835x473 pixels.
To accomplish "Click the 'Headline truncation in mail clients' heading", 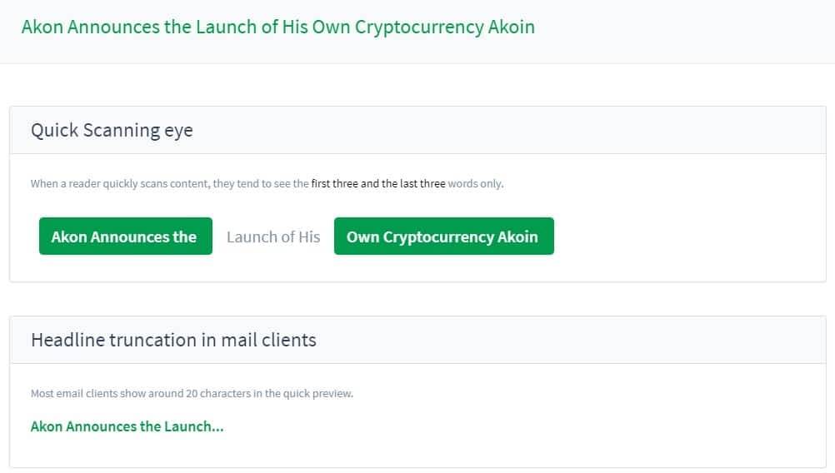I will (x=173, y=340).
